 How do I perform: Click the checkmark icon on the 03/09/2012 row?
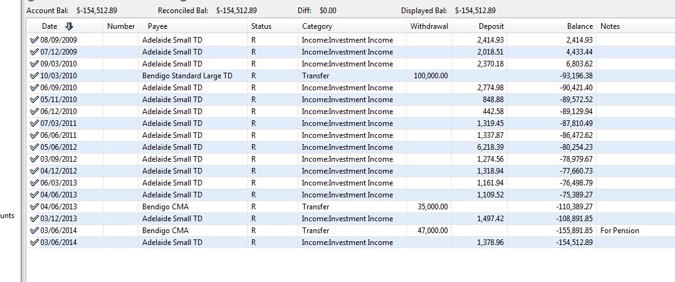[x=34, y=159]
